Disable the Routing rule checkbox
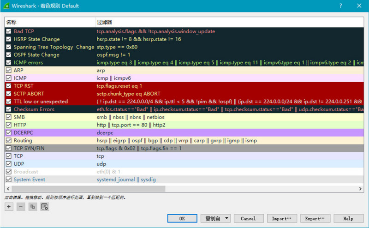The image size is (369, 228). pos(9,140)
